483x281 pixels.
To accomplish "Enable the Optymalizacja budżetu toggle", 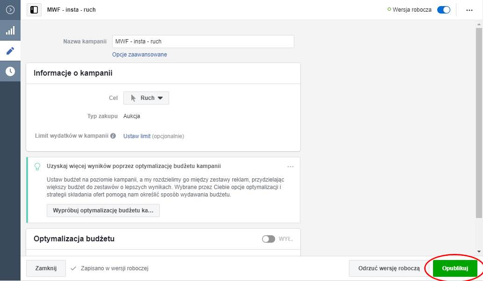I will click(x=269, y=239).
